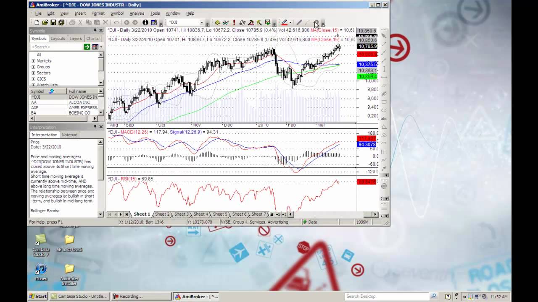Switch to the Layouts tab

pyautogui.click(x=58, y=39)
